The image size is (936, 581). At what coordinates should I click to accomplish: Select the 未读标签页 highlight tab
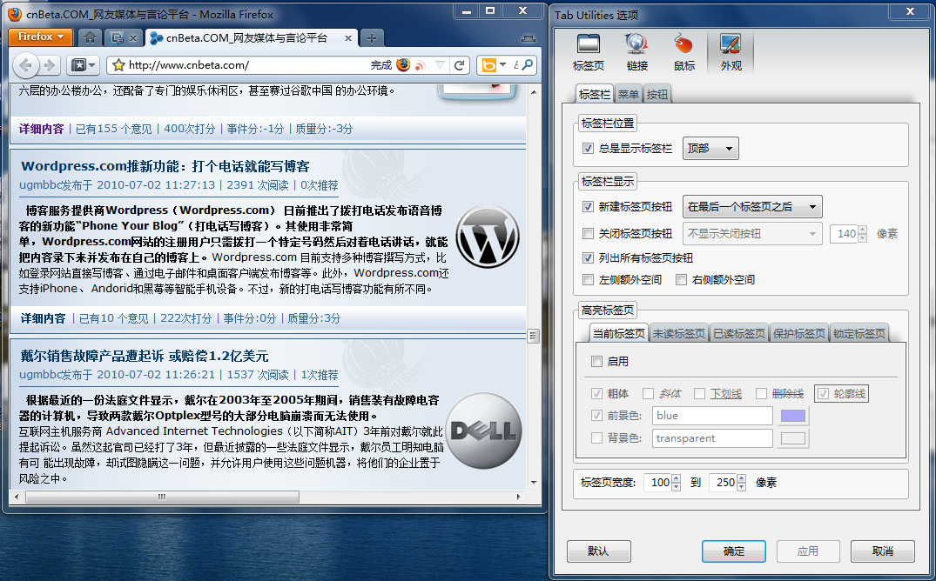679,333
